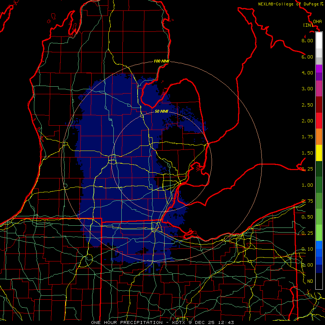Pick the darkest green legend swatch
Screen dimensions: 325x325
319,169
